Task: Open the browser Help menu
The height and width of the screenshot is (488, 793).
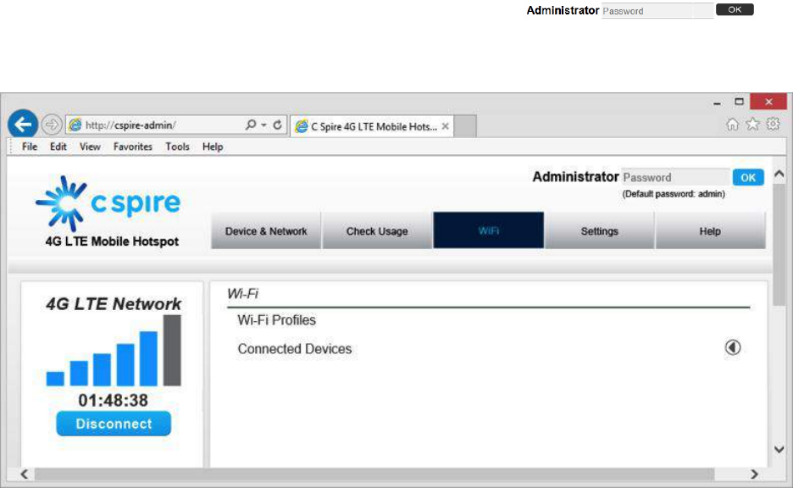Action: pyautogui.click(x=213, y=147)
